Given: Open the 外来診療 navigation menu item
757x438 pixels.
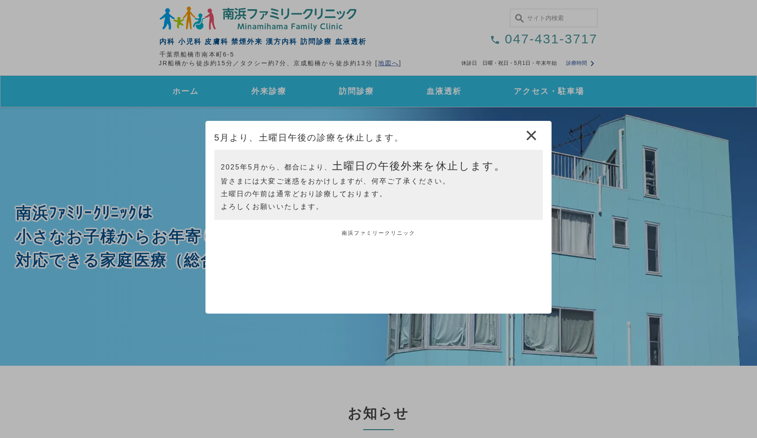Looking at the screenshot, I should pos(268,91).
